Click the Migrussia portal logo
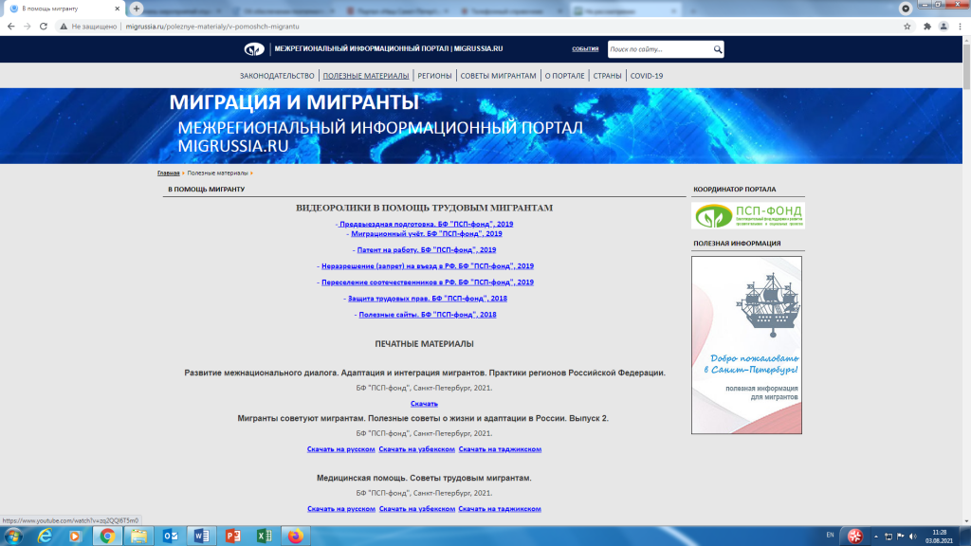 click(x=254, y=49)
